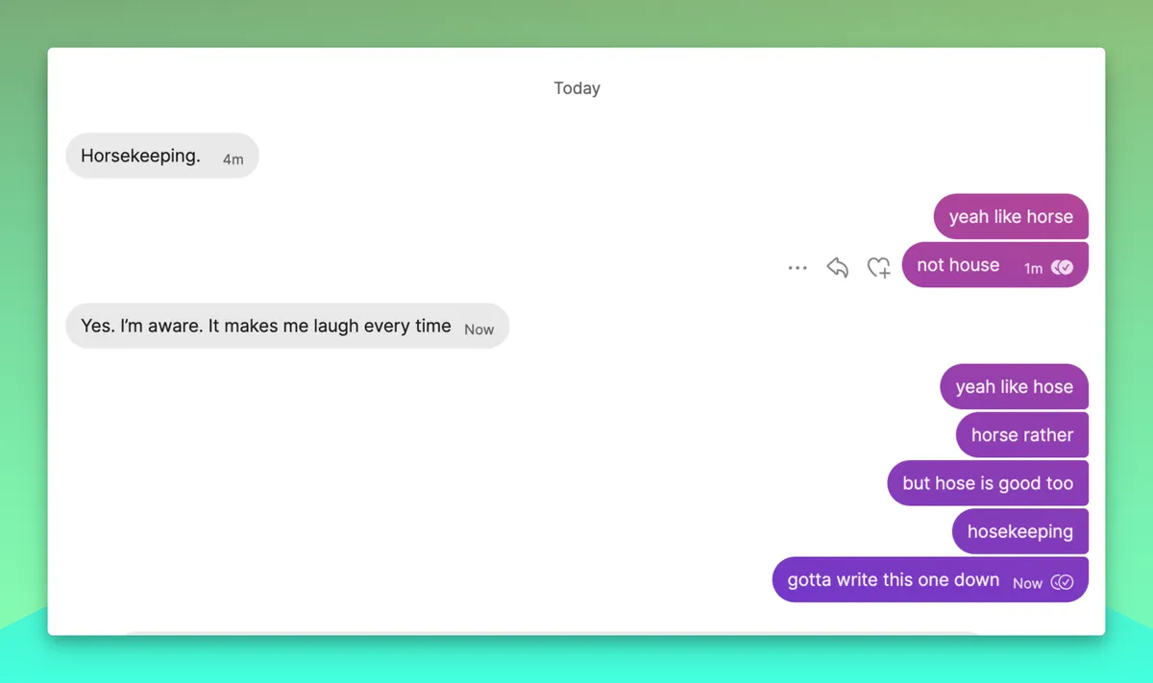Click the "but hose is good too" message
Screen dimensions: 1153x683
click(988, 483)
